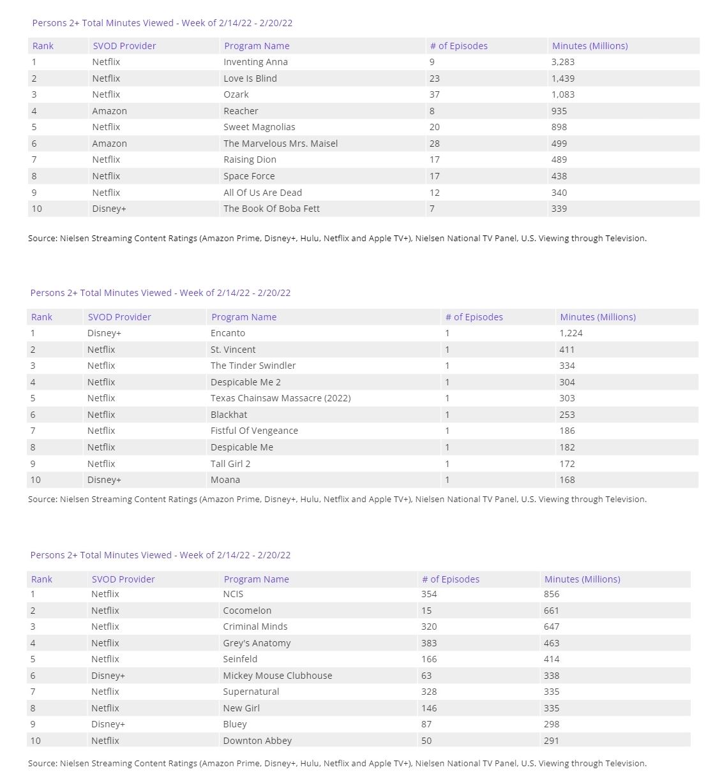Select The Marvelous Mrs. Maisel entry
The image size is (722, 779).
[280, 144]
